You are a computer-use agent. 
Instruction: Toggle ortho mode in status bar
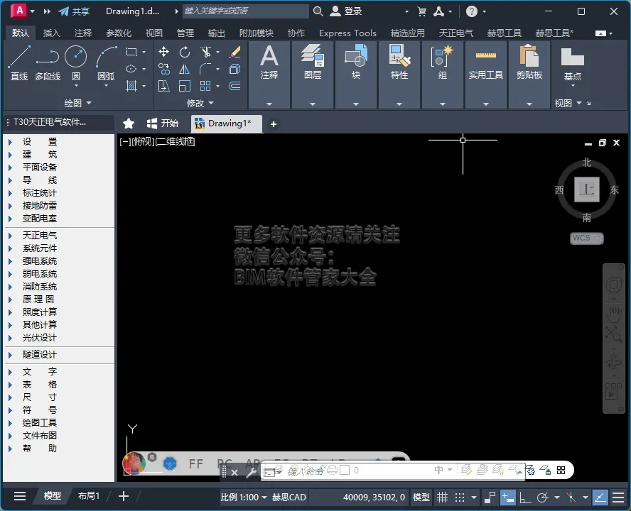[x=525, y=498]
